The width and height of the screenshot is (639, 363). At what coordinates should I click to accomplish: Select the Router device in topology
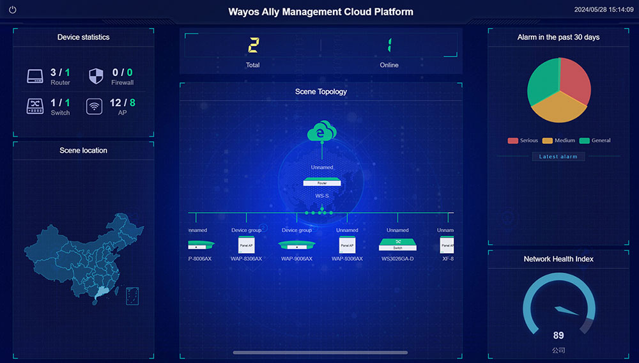pos(322,181)
